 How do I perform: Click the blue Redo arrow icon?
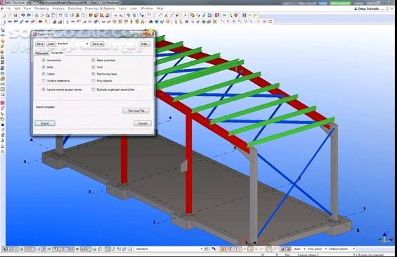(x=29, y=15)
